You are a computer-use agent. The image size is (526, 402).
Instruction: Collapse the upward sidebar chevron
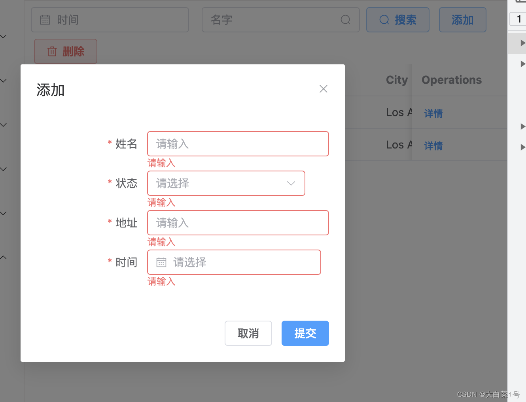4,257
